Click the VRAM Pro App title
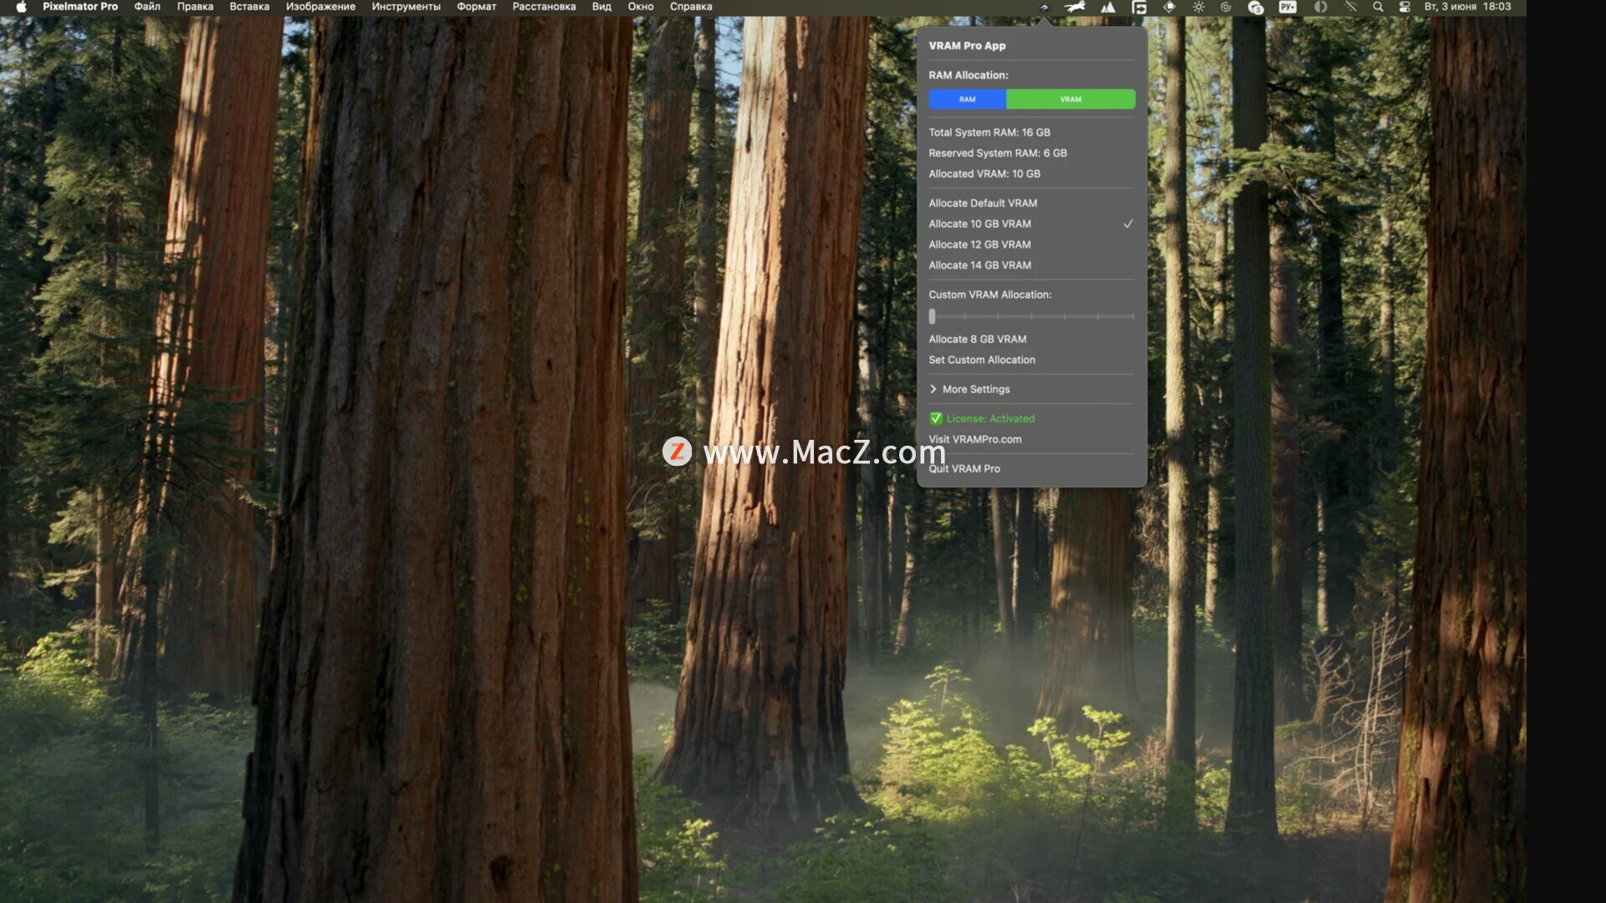Screen dimensions: 1606x903 [x=967, y=46]
